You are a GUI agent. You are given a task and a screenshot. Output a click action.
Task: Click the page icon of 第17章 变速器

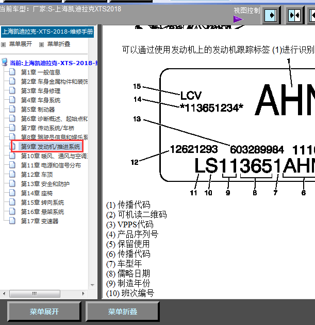pos(12,221)
